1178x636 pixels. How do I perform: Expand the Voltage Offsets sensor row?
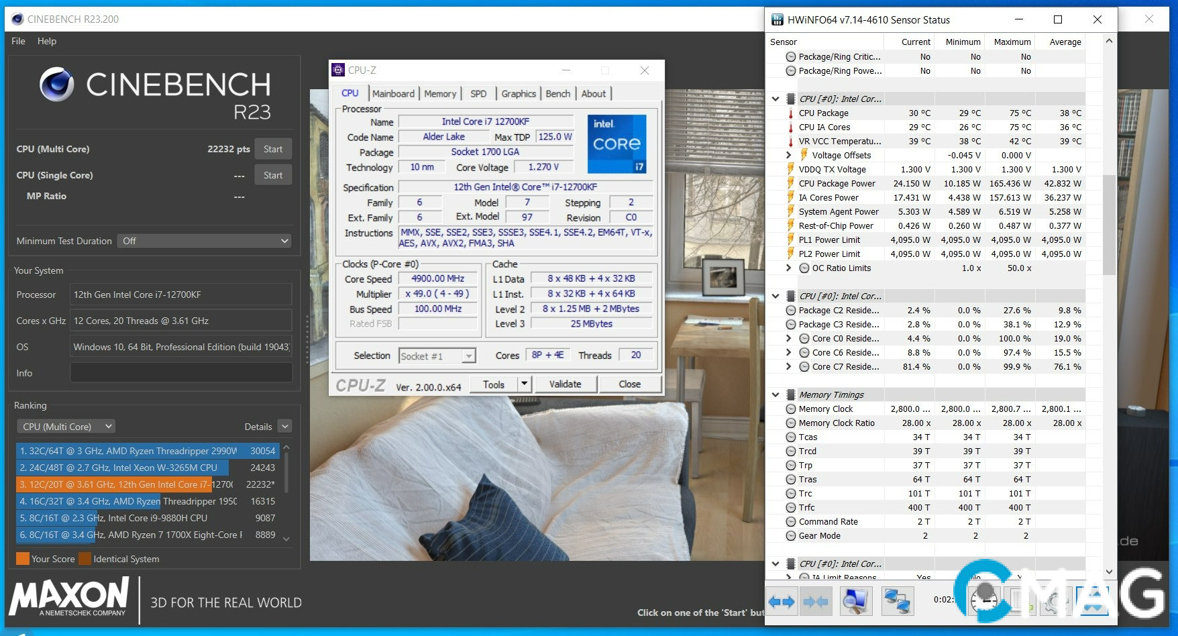pos(789,156)
